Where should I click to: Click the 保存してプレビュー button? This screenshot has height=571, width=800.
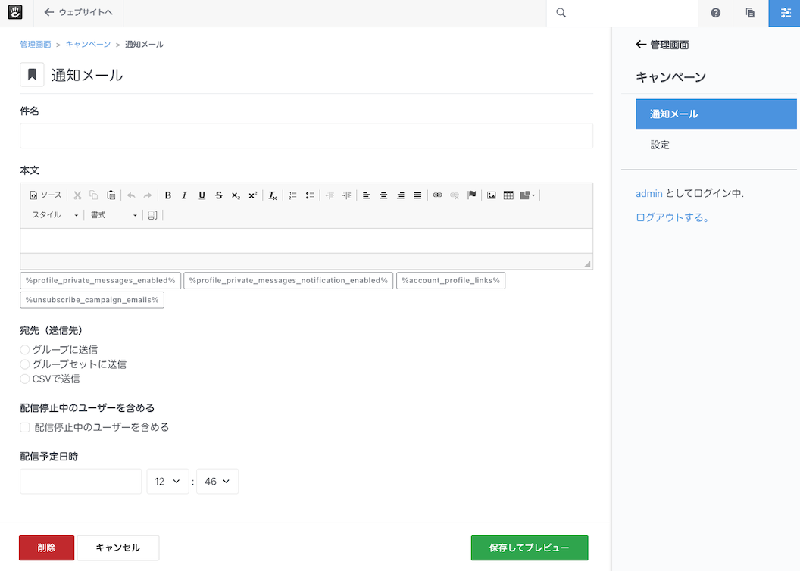pos(529,548)
